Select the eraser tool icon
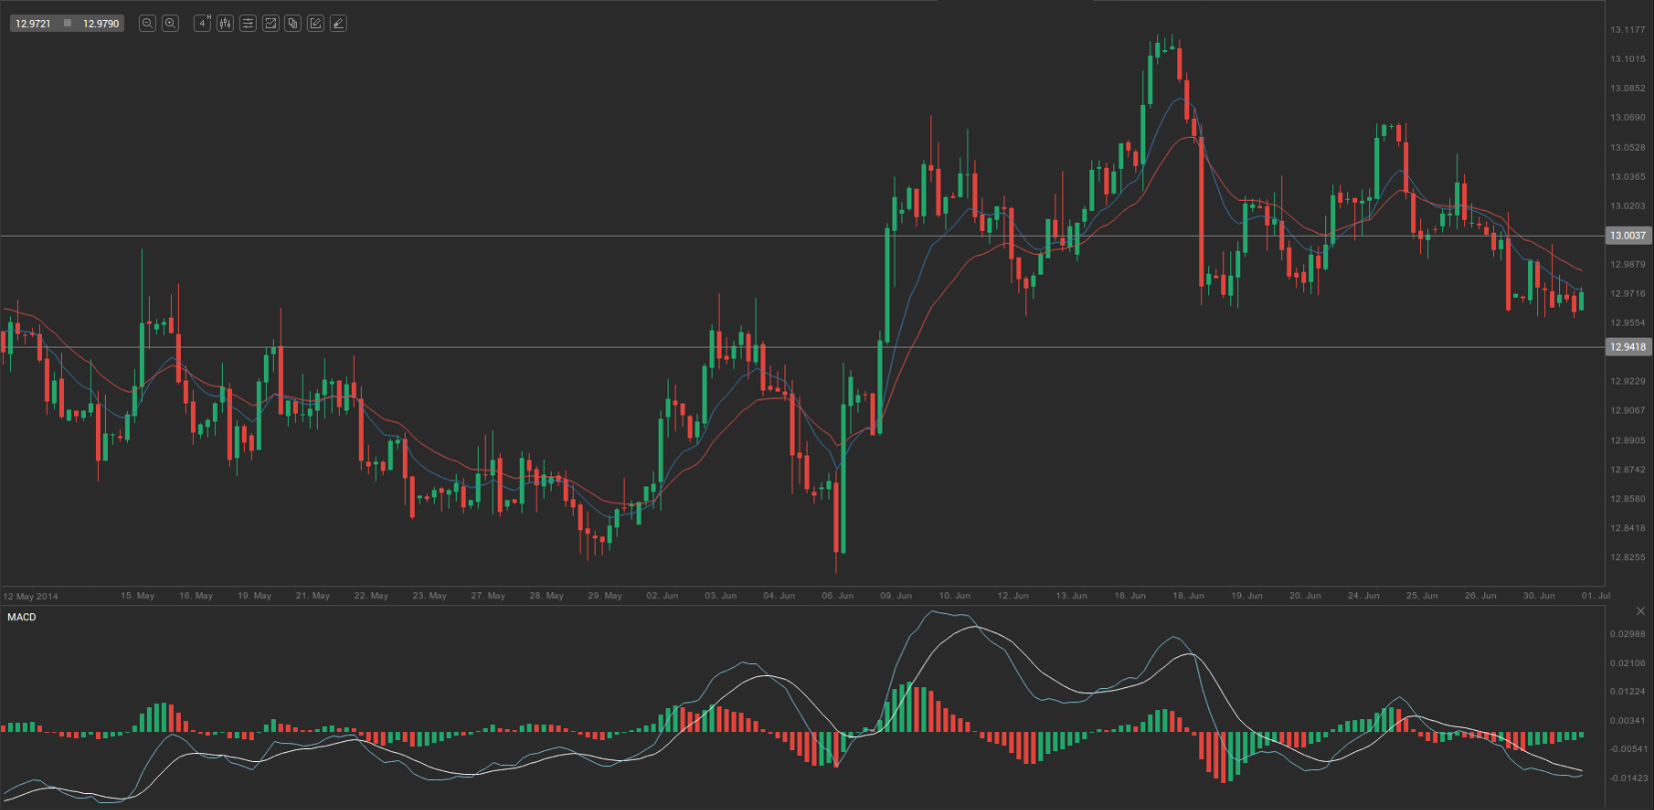Screen dimensions: 1654x810 click(339, 23)
